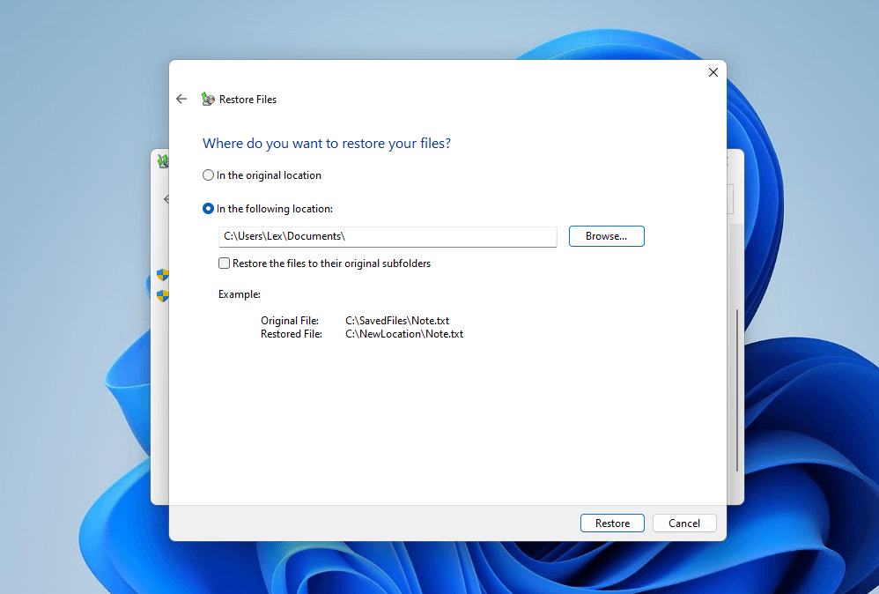Screen dimensions: 879x594
Task: Click the Original File: label
Action: 290,321
